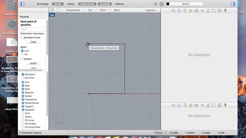
Task: Toggle the left sidebar panel icon
Action: 22,4
